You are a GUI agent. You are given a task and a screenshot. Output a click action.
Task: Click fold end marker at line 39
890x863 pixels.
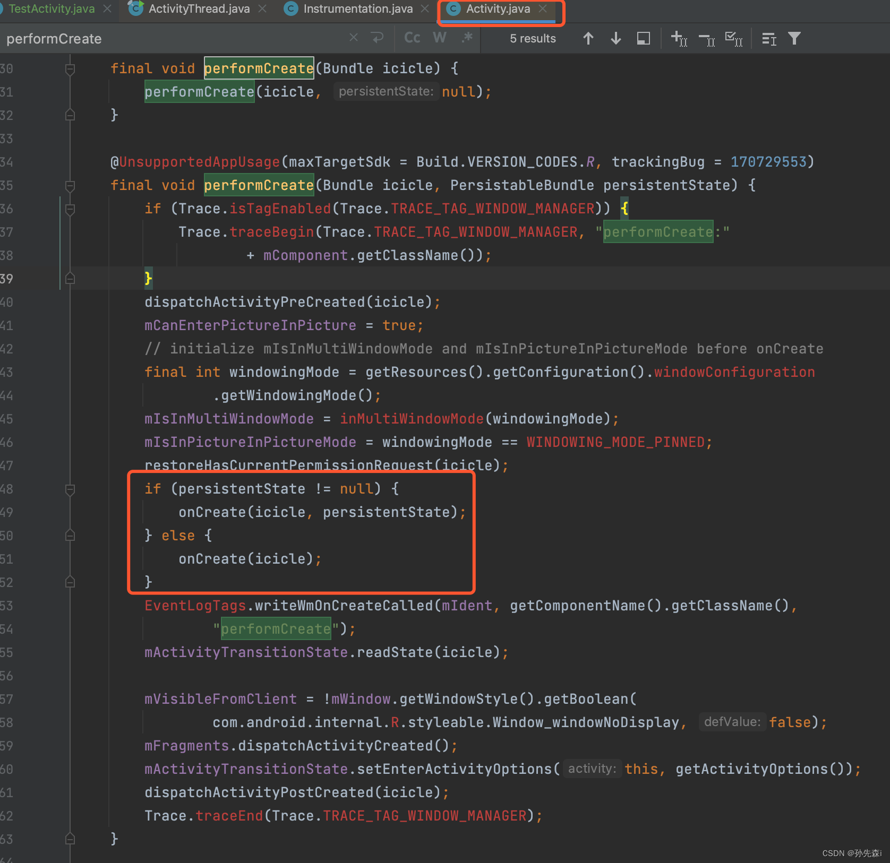click(x=70, y=279)
